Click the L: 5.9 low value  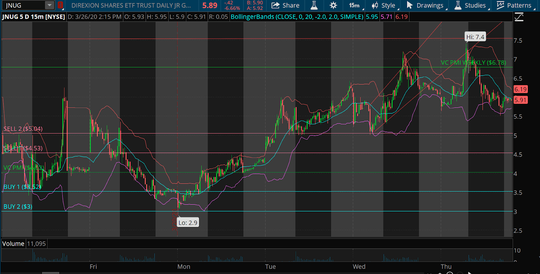coord(177,17)
